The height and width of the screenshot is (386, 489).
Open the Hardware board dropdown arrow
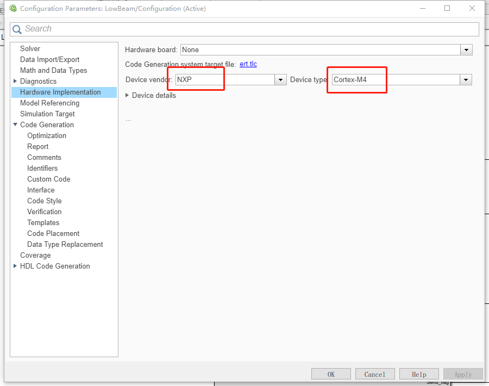(466, 50)
